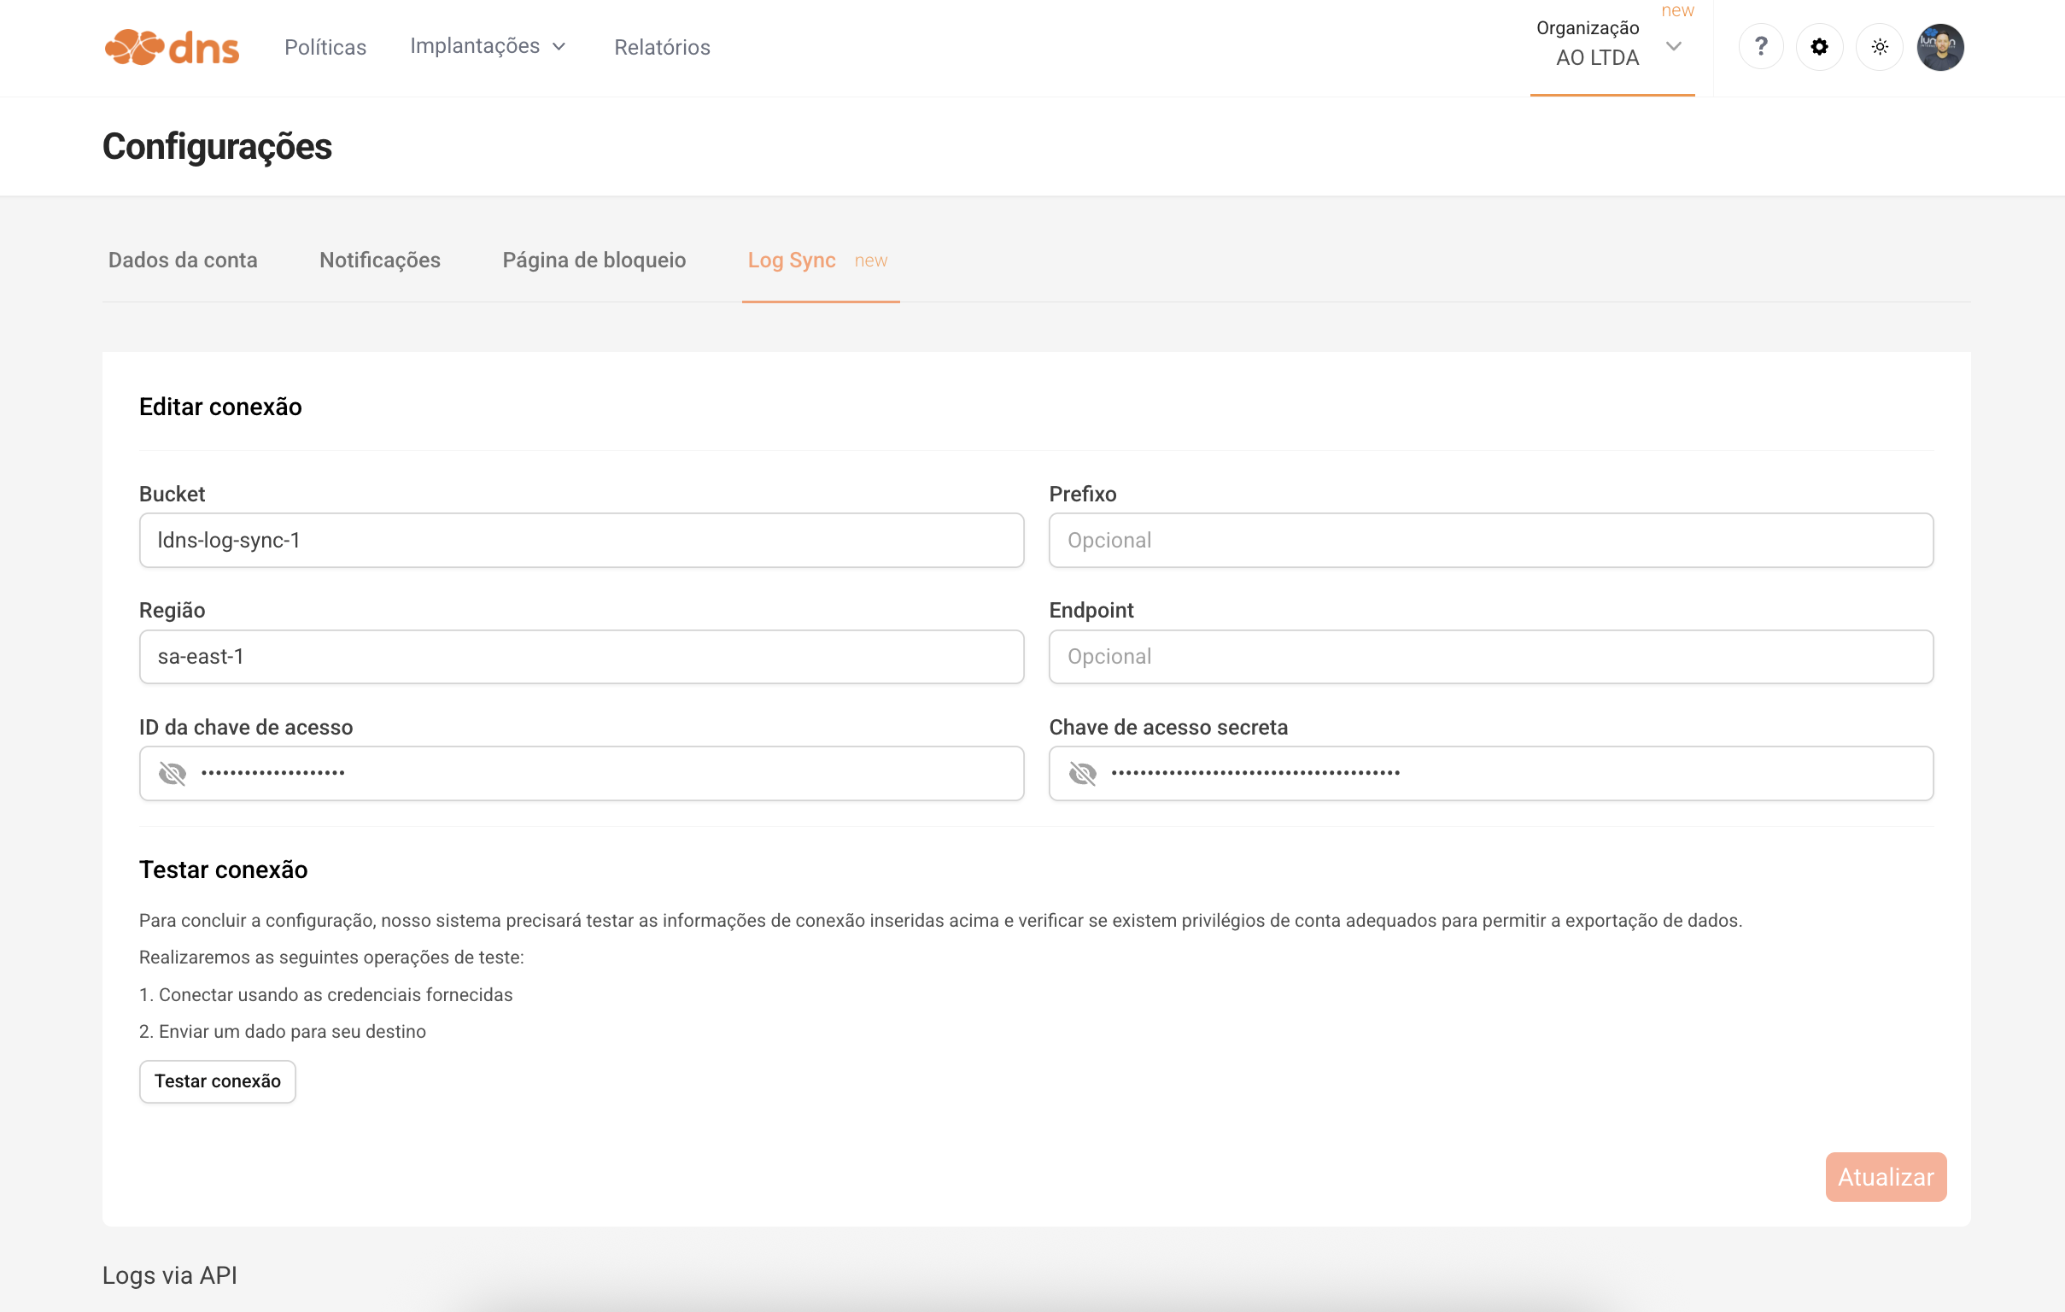Toggle the light theme sun icon
The height and width of the screenshot is (1312, 2065).
1879,46
